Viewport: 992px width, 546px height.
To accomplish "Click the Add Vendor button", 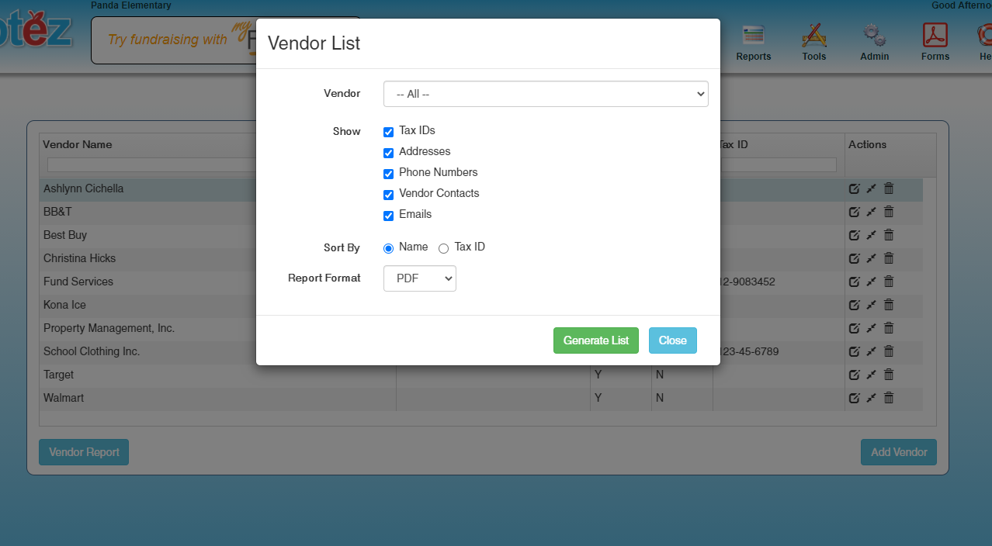I will [898, 452].
